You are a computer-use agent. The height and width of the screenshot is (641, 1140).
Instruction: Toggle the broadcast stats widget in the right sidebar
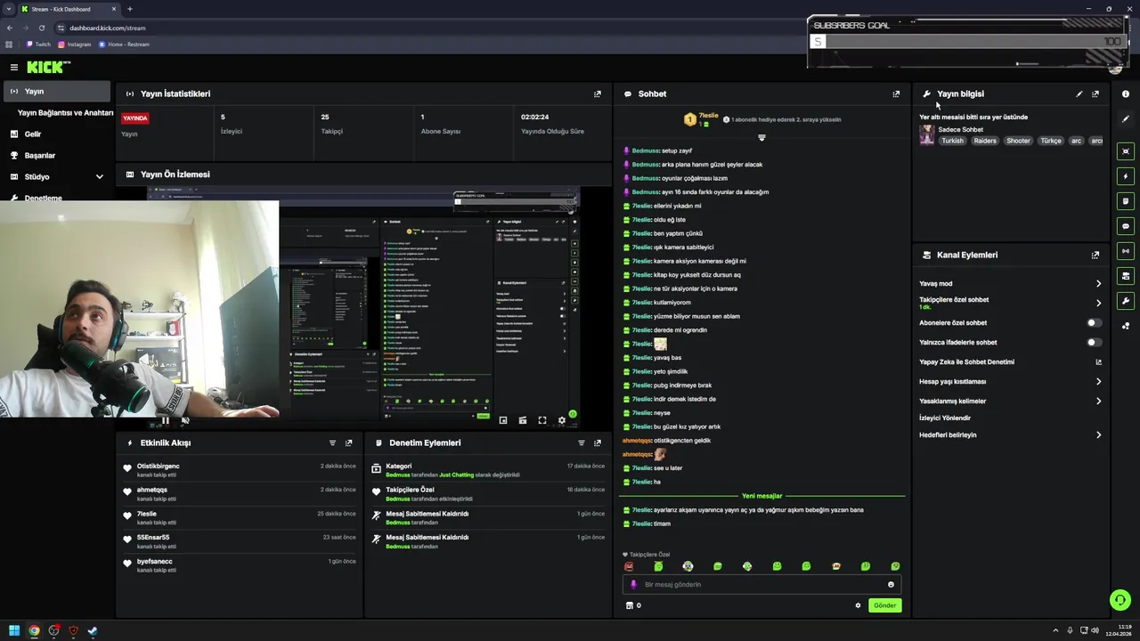(x=1126, y=251)
